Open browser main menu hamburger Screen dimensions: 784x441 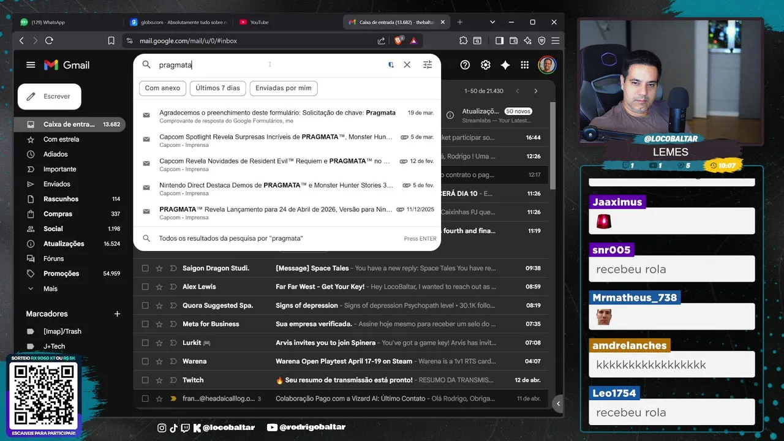[x=555, y=40]
